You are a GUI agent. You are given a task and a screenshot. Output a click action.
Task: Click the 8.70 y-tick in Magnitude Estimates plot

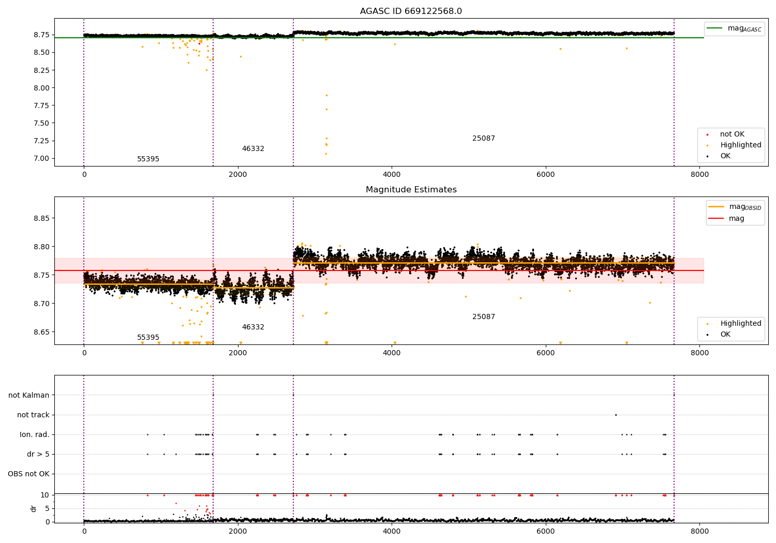click(x=42, y=304)
